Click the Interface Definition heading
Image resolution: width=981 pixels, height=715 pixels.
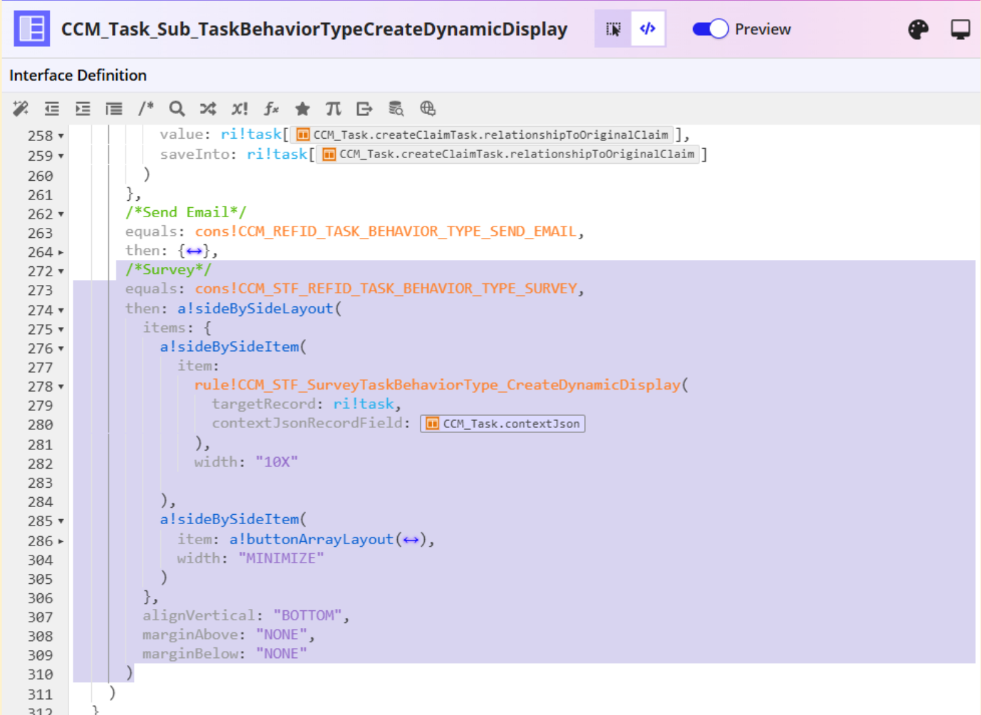tap(78, 75)
